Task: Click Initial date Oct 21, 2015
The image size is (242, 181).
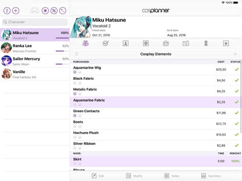Action: click(101, 35)
